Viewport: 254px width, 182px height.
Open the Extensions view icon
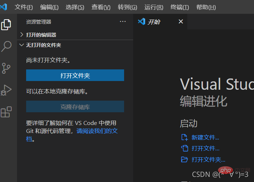pos(6,112)
